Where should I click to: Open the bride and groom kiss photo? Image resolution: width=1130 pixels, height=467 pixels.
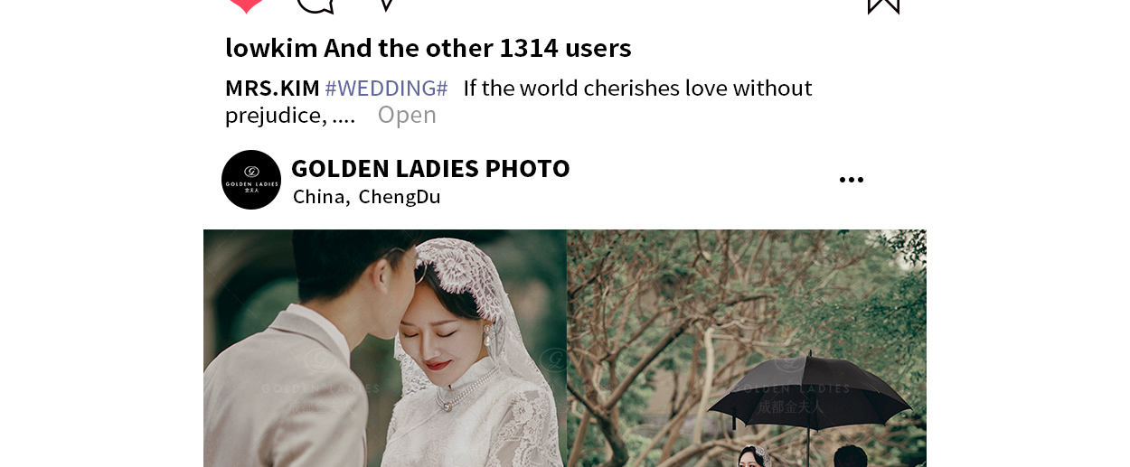click(x=385, y=348)
